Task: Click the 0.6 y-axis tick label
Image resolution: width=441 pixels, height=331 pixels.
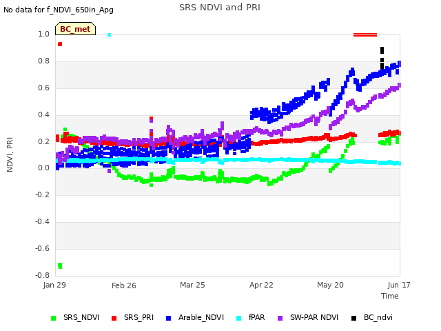Action: point(44,88)
